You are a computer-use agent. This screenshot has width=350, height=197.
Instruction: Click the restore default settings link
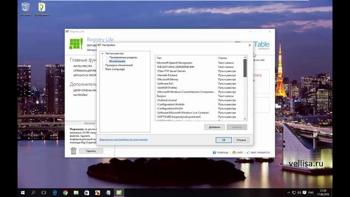coord(124,140)
